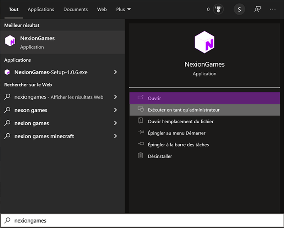Click the rewards points count 0
284x228 pixels.
208,10
